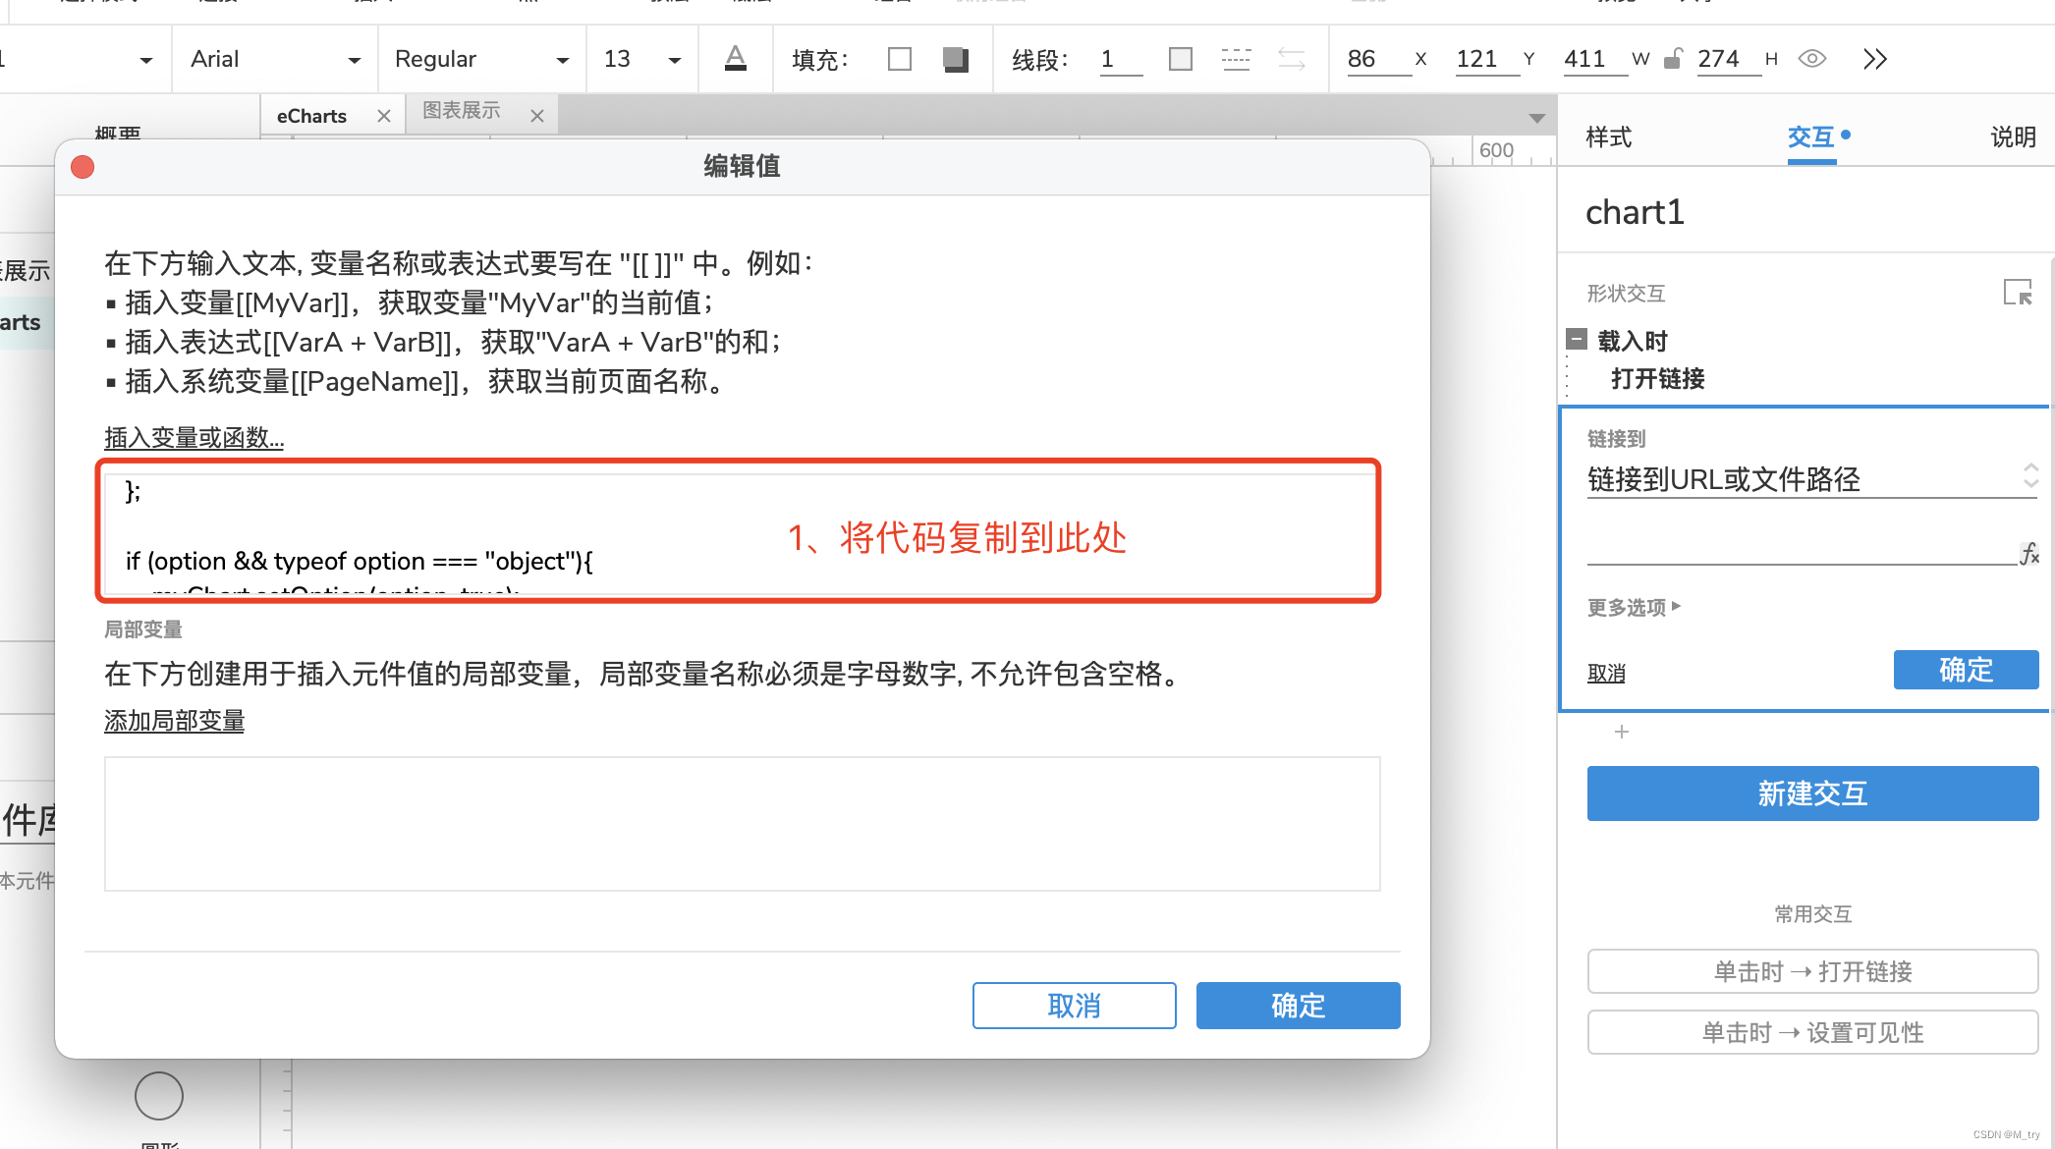Click the text color underlined A icon
The height and width of the screenshot is (1149, 2055).
pyautogui.click(x=735, y=59)
